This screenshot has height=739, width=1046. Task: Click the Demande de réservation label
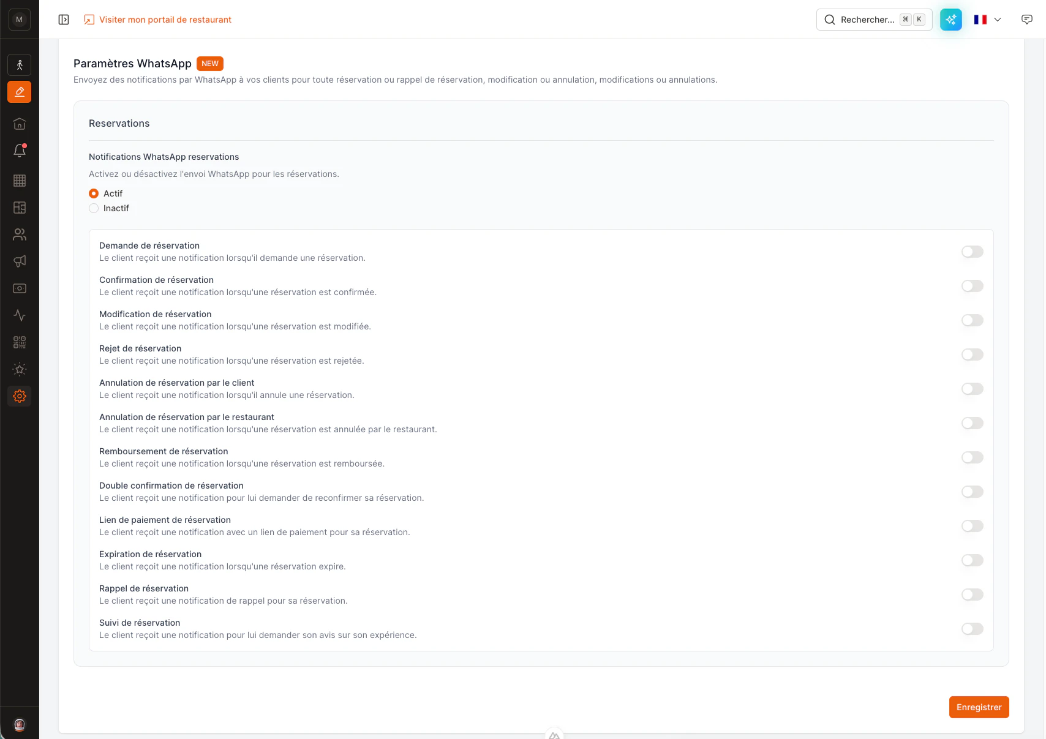coord(149,246)
